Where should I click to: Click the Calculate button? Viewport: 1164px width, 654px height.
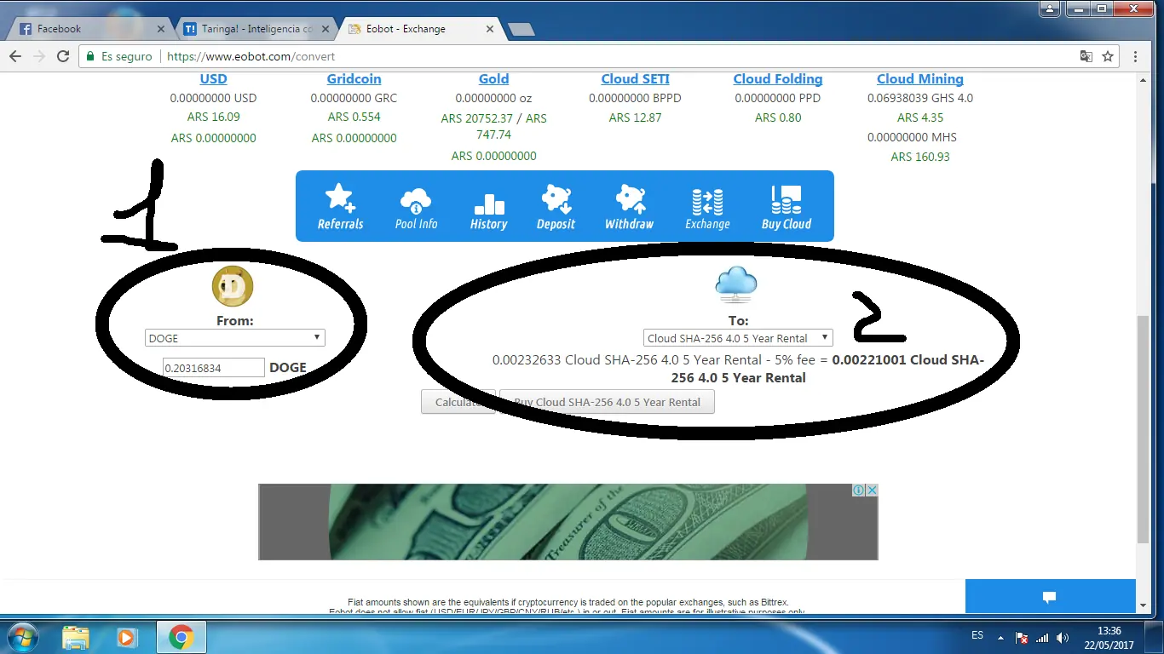(458, 402)
